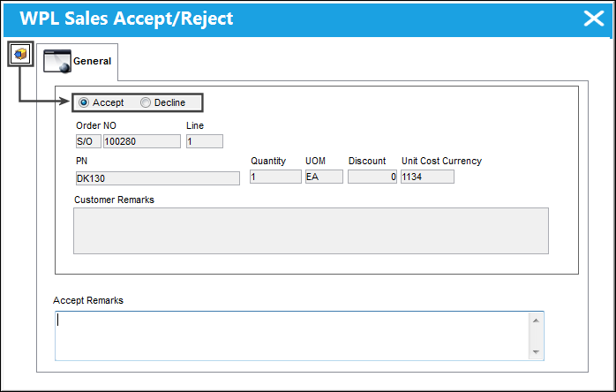Select the General tab
Screen dimensions: 616x392
[x=78, y=61]
